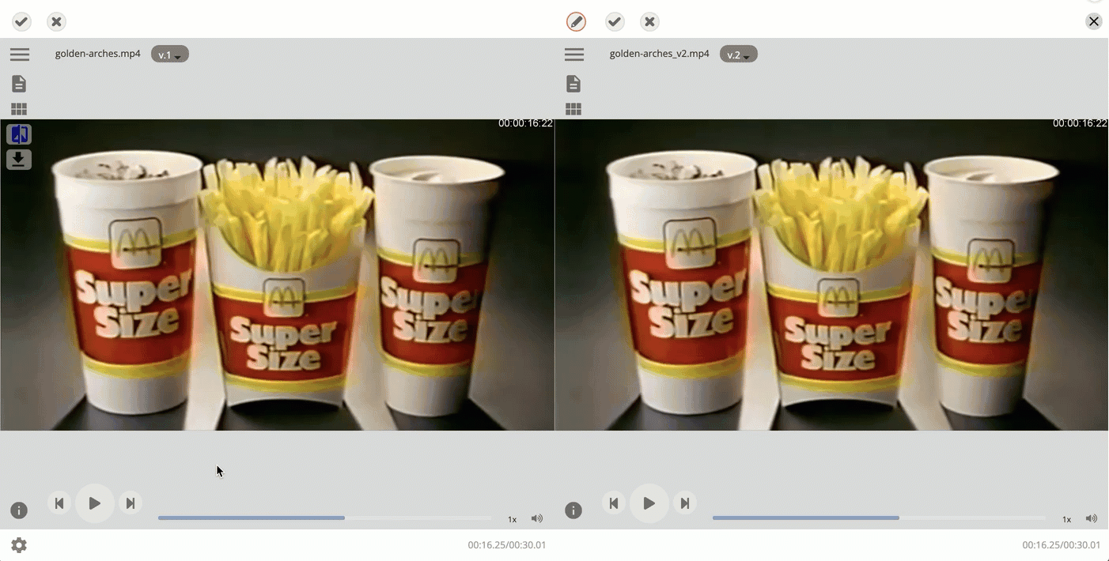Play the right video
Viewport: 1109px width, 561px height.
649,503
